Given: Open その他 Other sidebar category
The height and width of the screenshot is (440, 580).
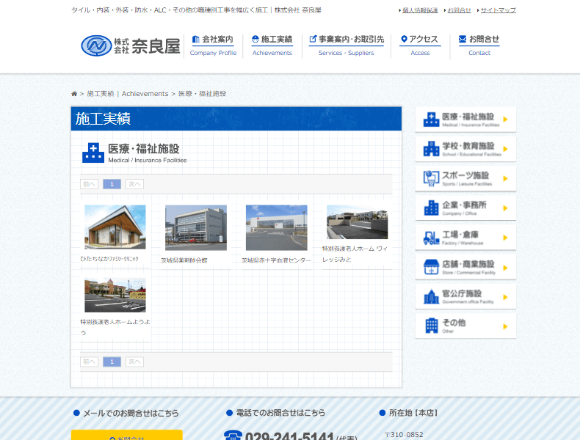Looking at the screenshot, I should tap(465, 326).
